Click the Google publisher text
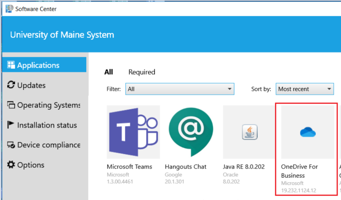The height and width of the screenshot is (200, 341). point(173,174)
